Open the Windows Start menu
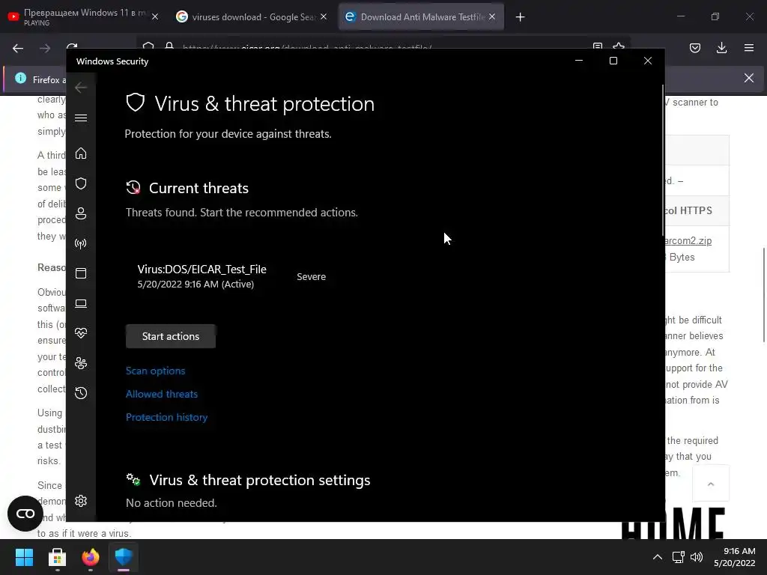The width and height of the screenshot is (767, 575). tap(24, 557)
